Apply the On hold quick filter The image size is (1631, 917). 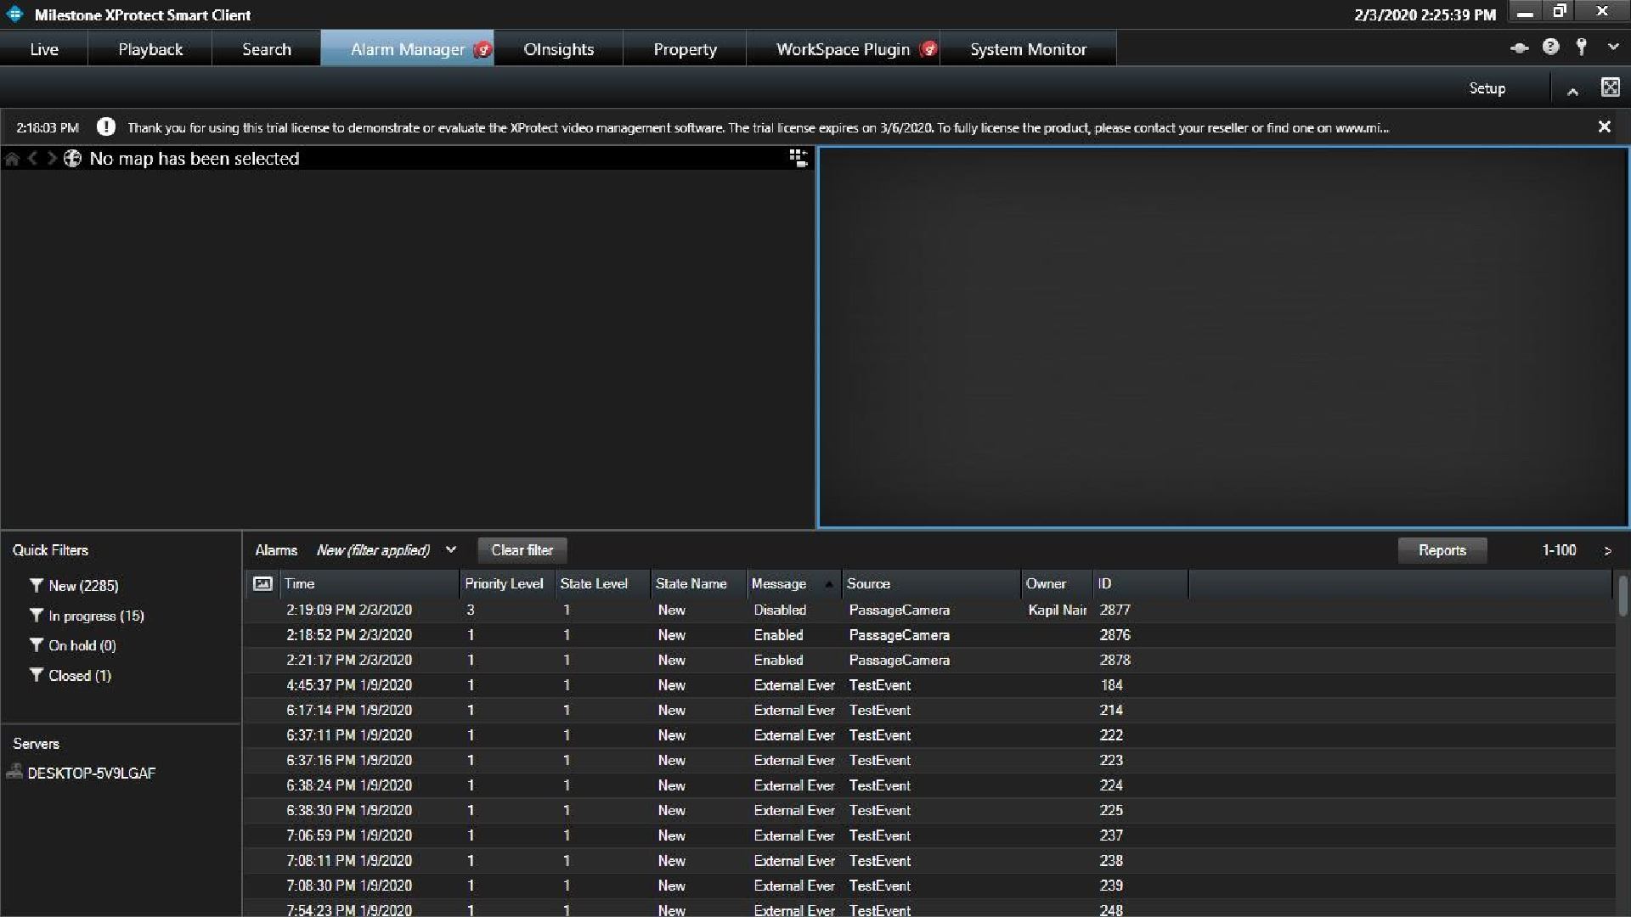tap(73, 646)
